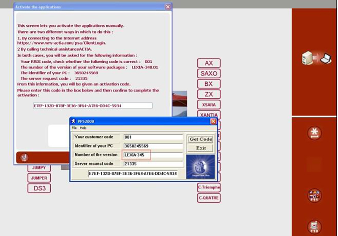The image size is (338, 236).
Task: Select the SAXO vehicle button
Action: point(209,73)
